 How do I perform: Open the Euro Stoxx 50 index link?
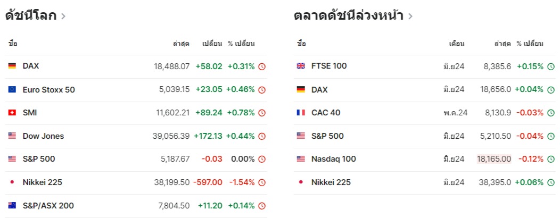coord(48,90)
